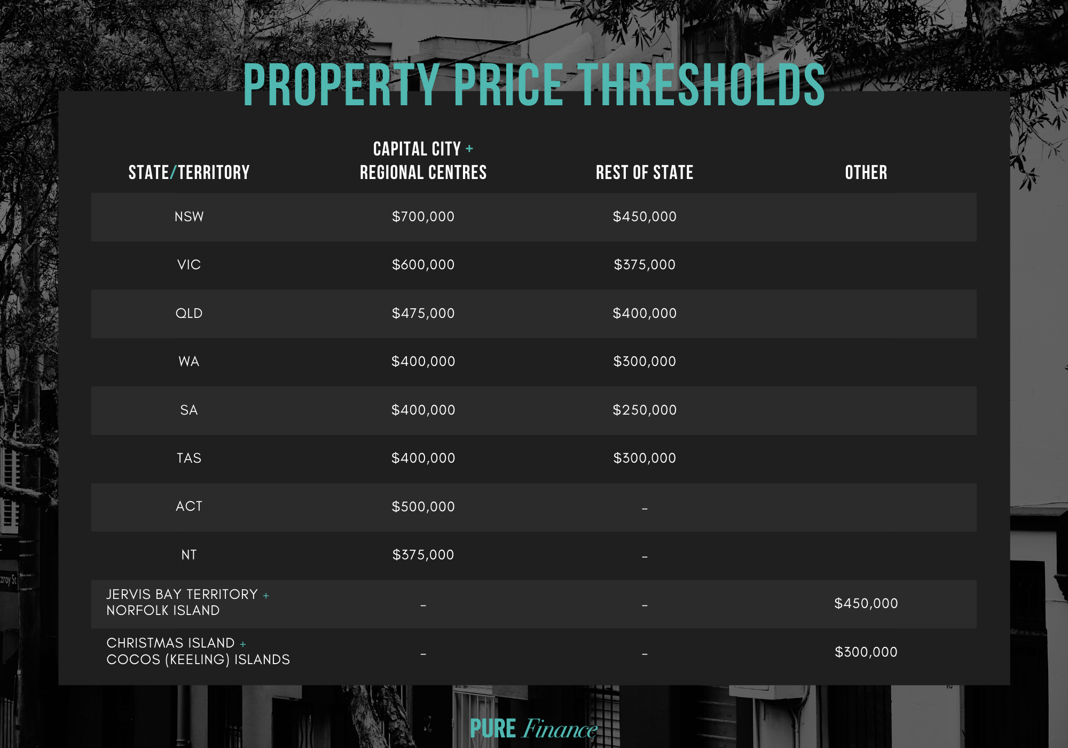Select the $500,000 ACT value
The width and height of the screenshot is (1068, 748).
point(423,507)
